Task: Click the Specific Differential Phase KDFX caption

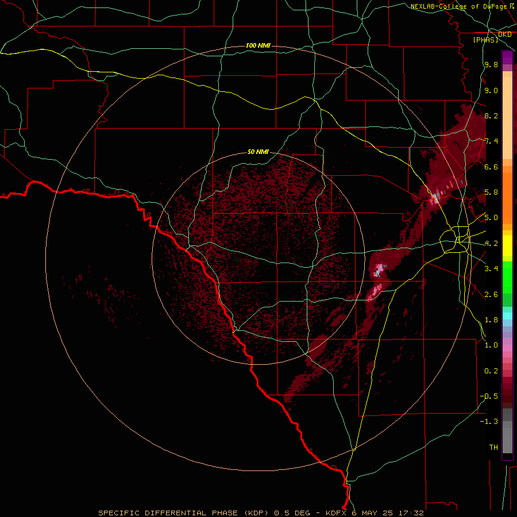Action: pos(261,513)
